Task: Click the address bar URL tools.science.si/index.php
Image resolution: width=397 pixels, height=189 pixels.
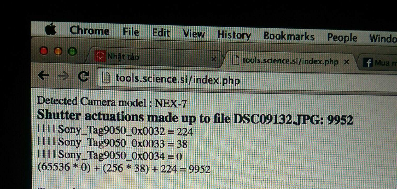Action: point(178,79)
